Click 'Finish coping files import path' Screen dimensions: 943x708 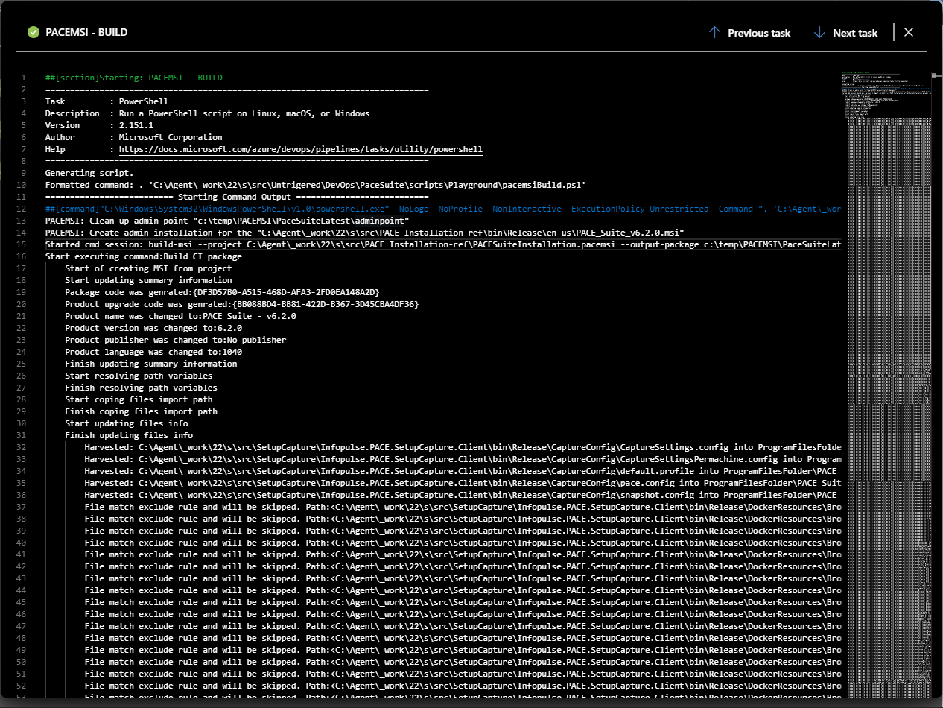141,411
